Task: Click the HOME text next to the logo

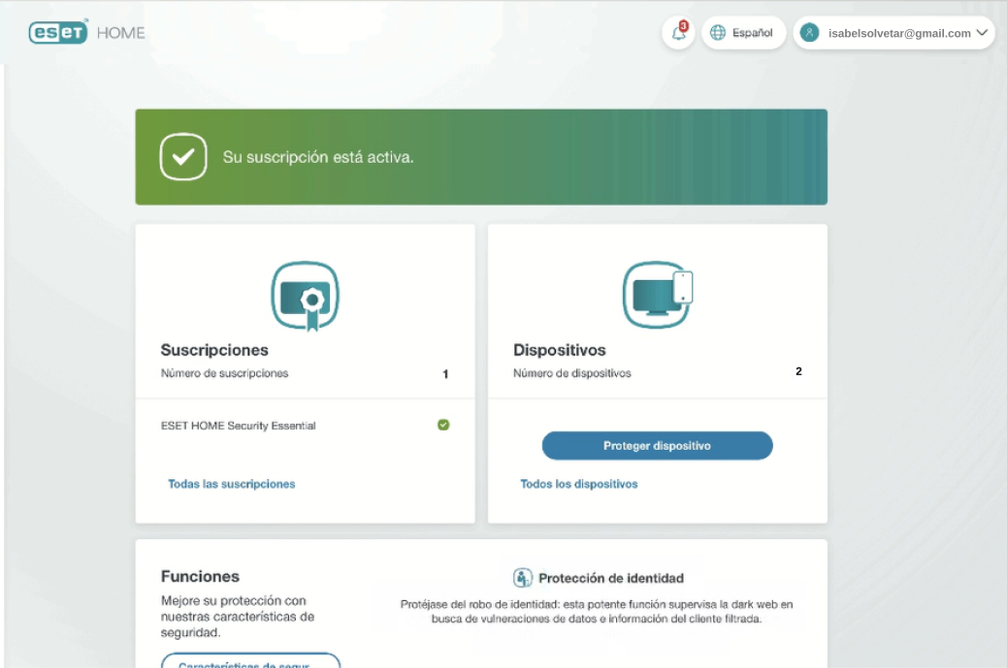Action: click(120, 33)
